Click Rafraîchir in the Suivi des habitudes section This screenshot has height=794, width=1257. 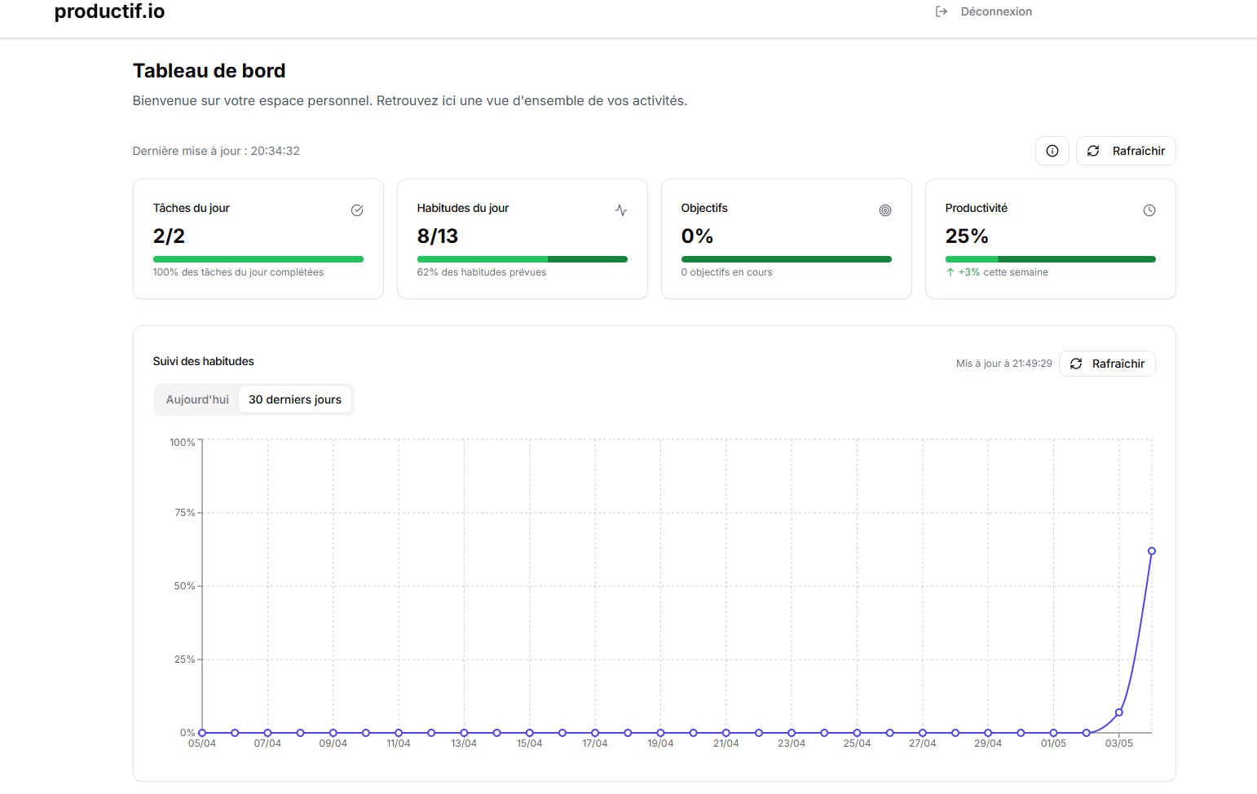[1107, 364]
